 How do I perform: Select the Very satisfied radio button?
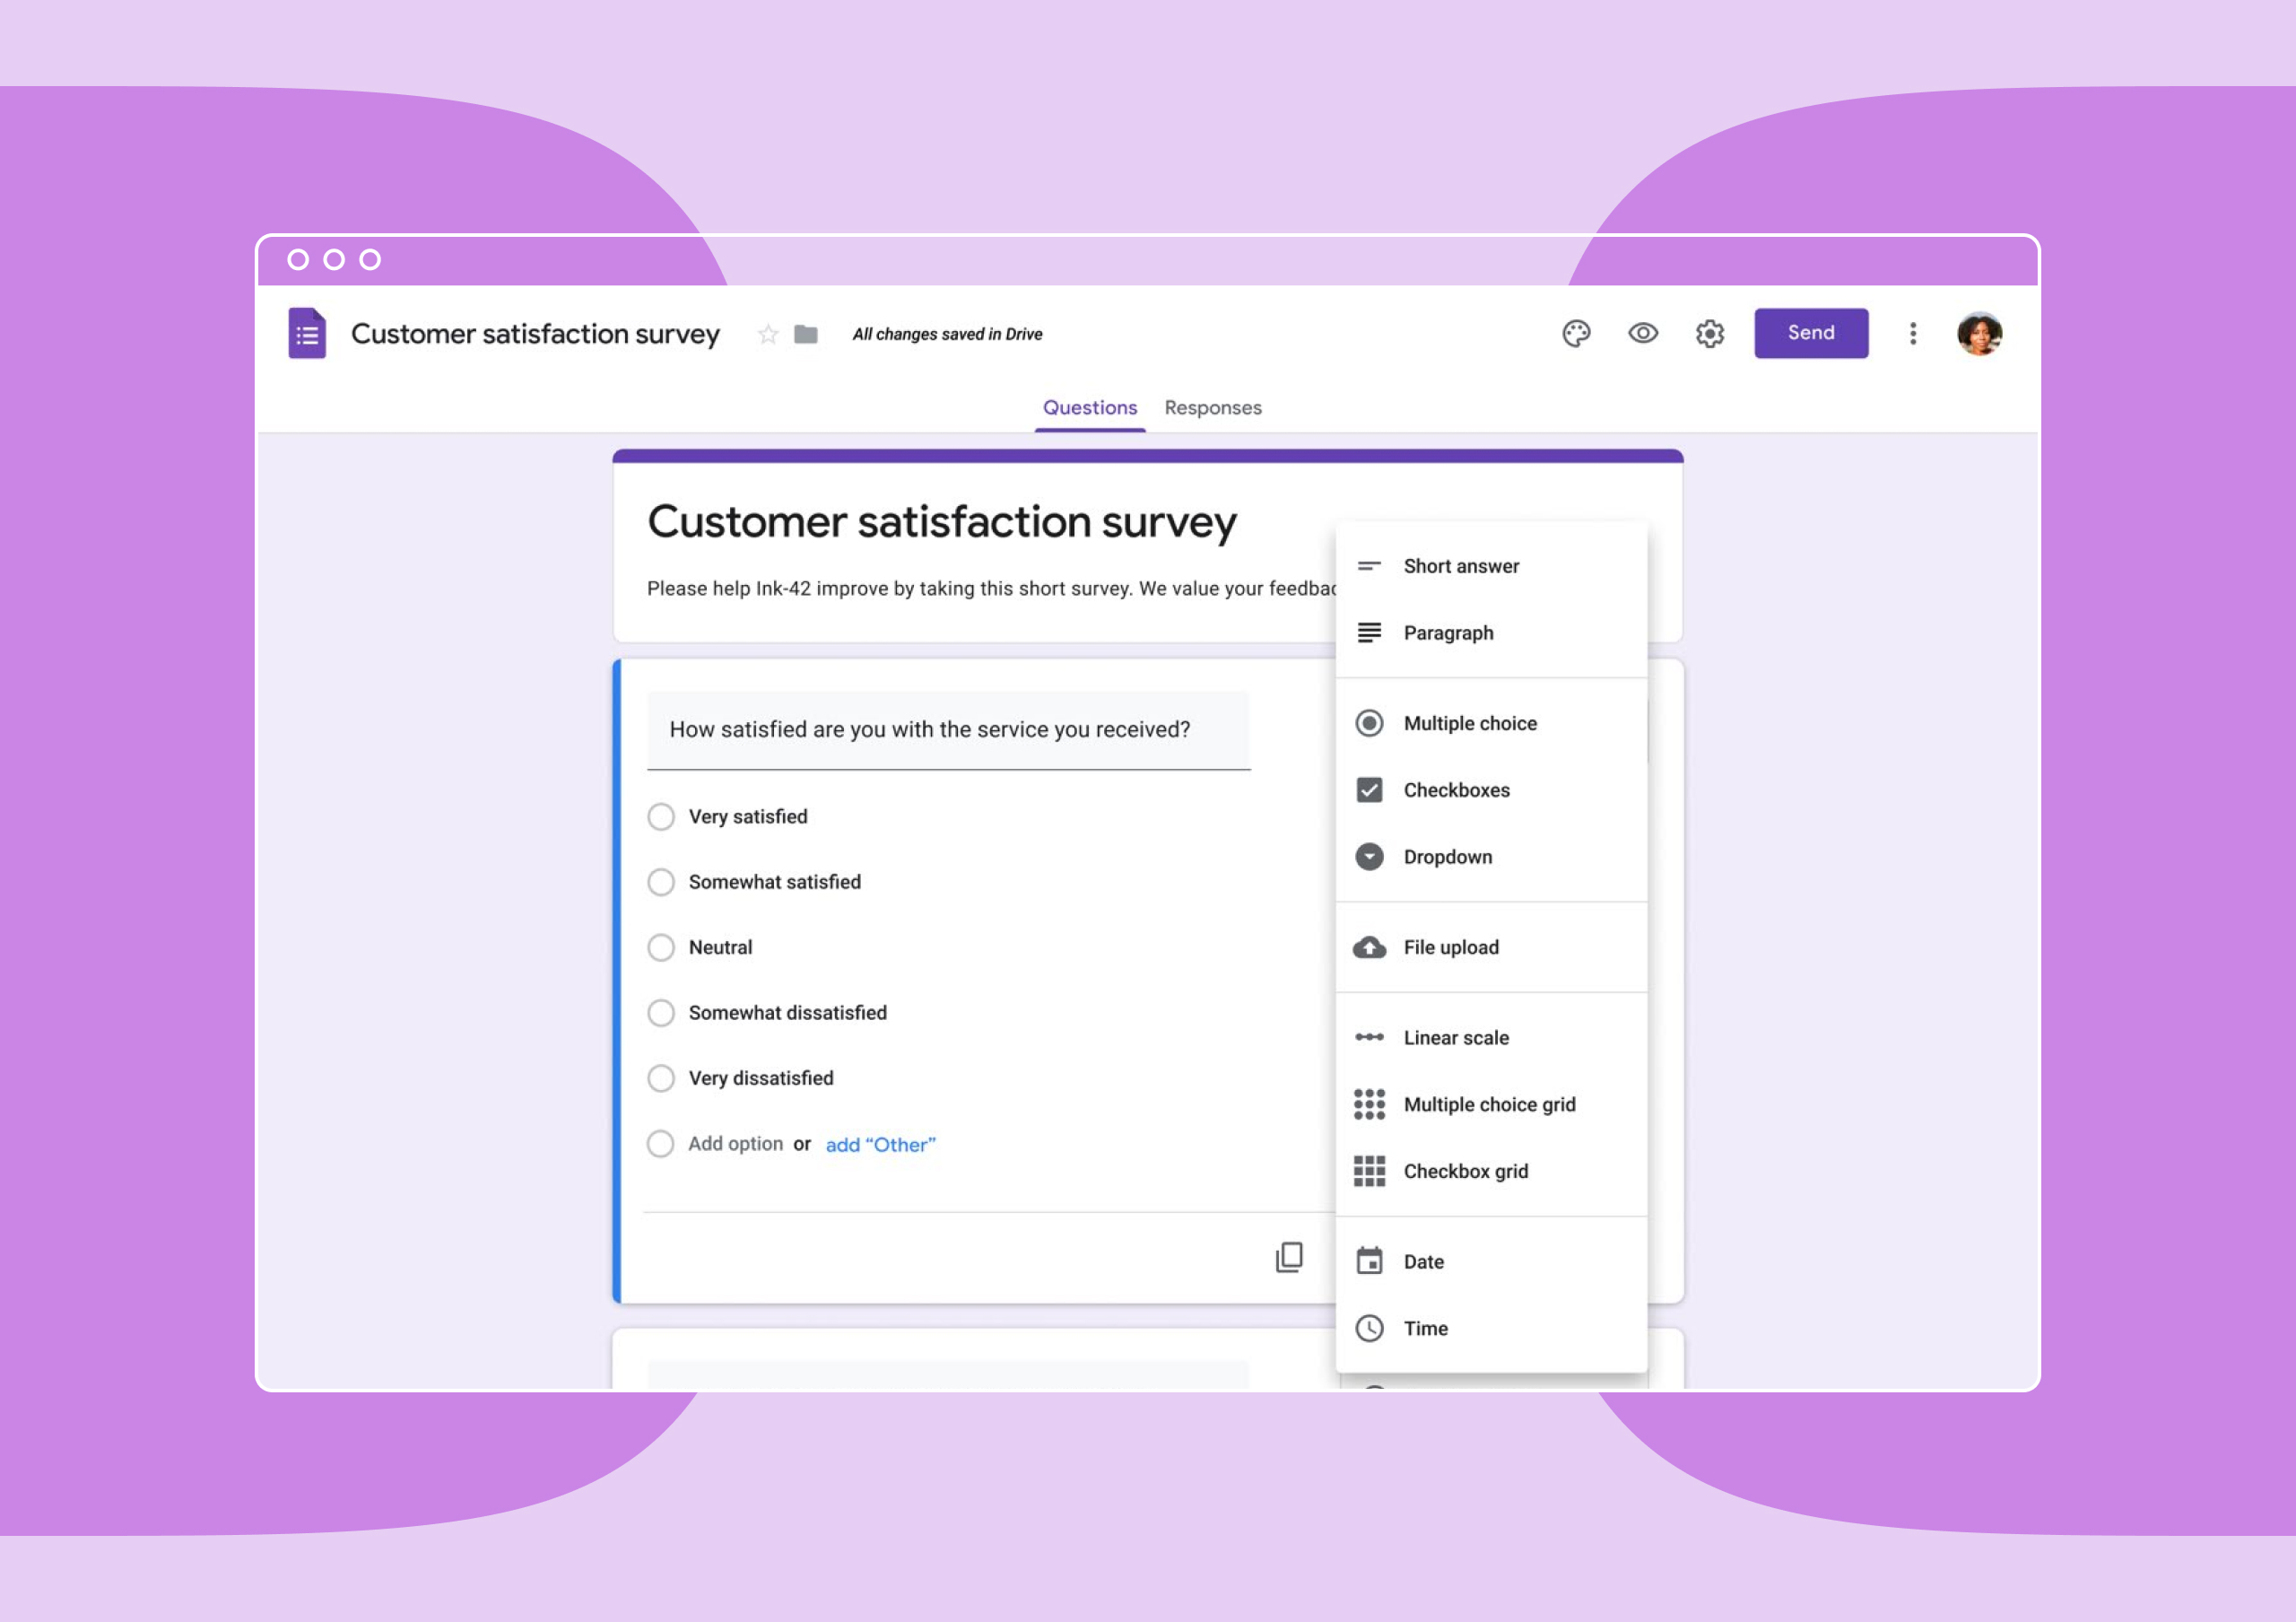point(661,816)
